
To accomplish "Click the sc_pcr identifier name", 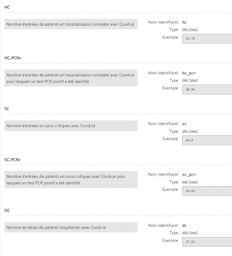I will (189, 174).
